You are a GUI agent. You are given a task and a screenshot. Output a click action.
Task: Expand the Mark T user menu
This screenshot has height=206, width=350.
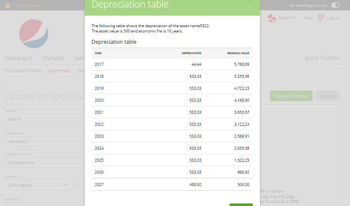pyautogui.click(x=287, y=18)
